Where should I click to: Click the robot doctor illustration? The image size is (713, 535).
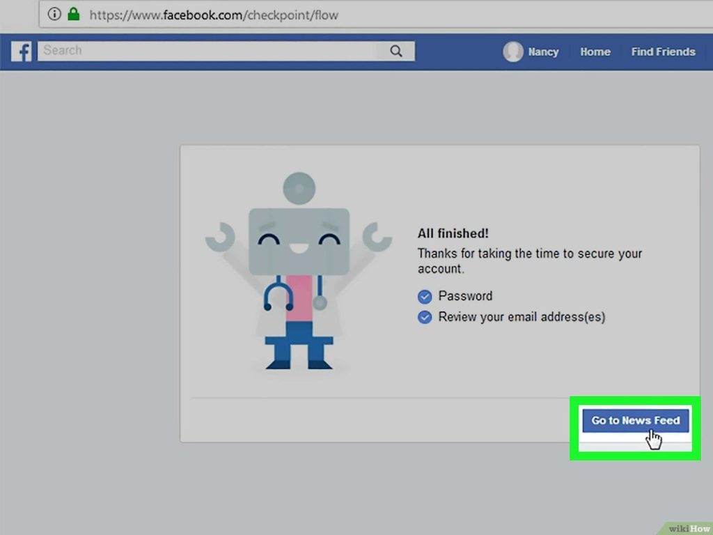299,271
